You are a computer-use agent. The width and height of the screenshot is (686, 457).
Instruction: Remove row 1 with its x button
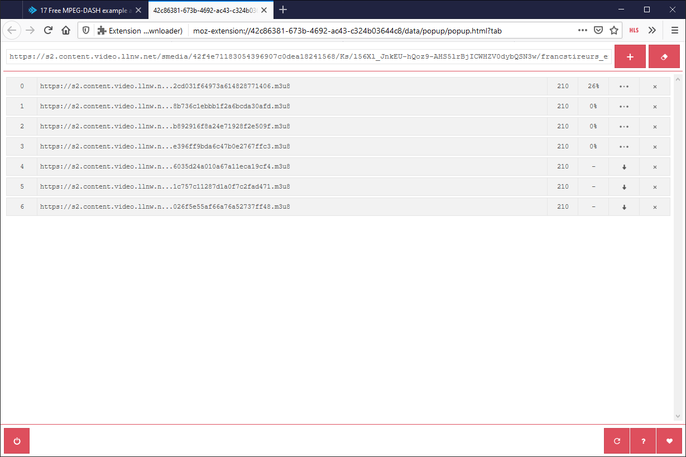[x=655, y=107]
